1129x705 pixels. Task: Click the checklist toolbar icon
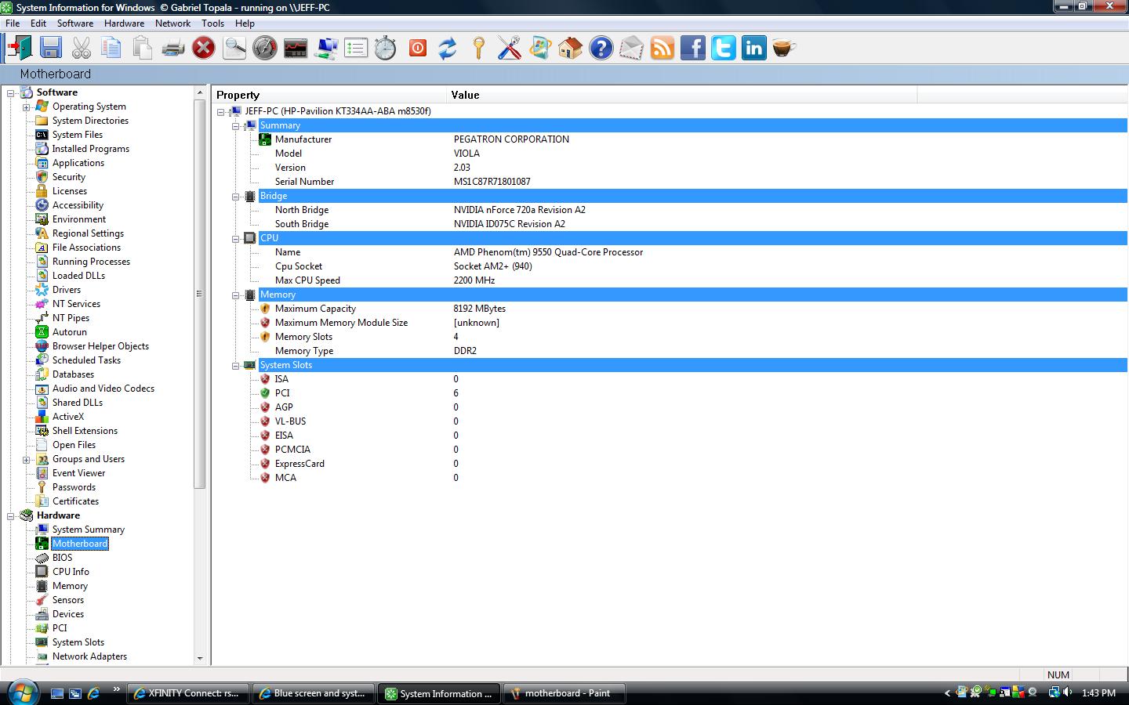click(x=356, y=49)
